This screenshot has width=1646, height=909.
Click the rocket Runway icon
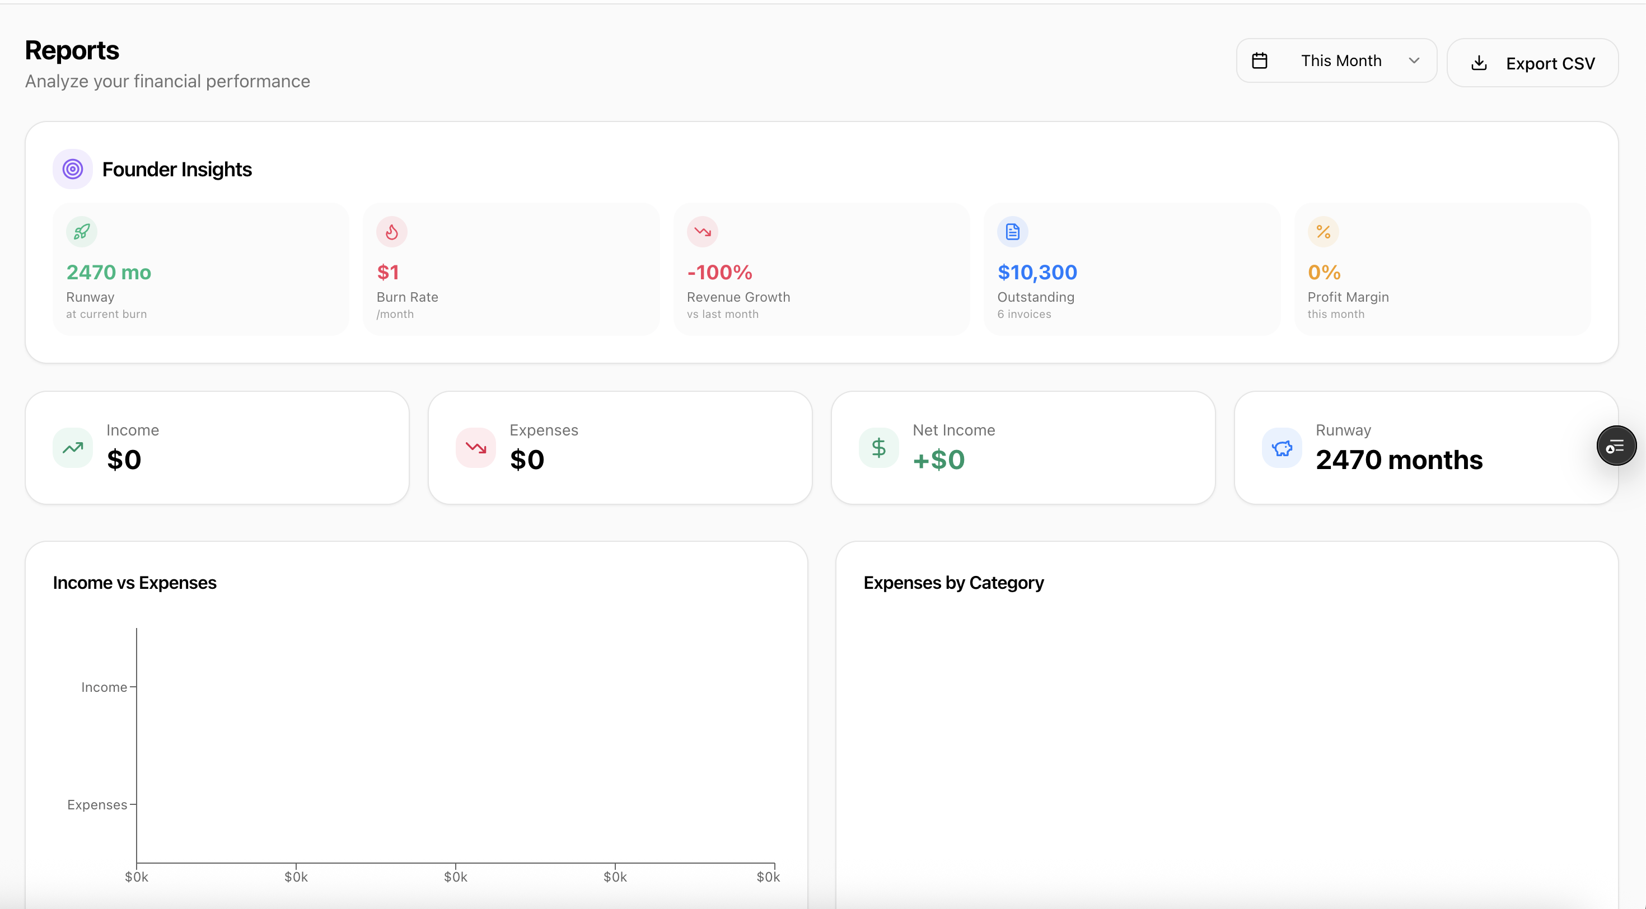82,232
